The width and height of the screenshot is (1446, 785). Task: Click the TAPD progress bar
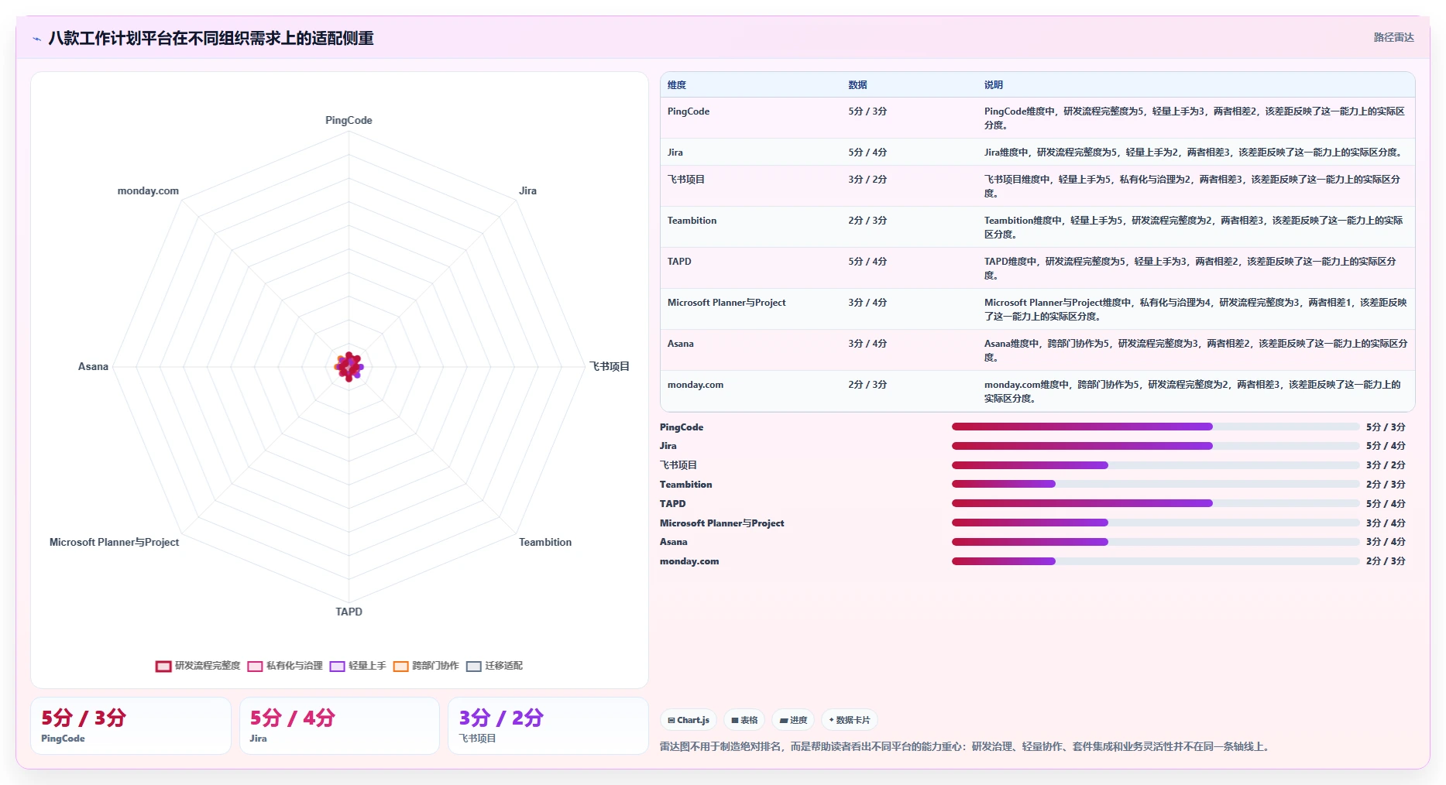(x=1156, y=503)
